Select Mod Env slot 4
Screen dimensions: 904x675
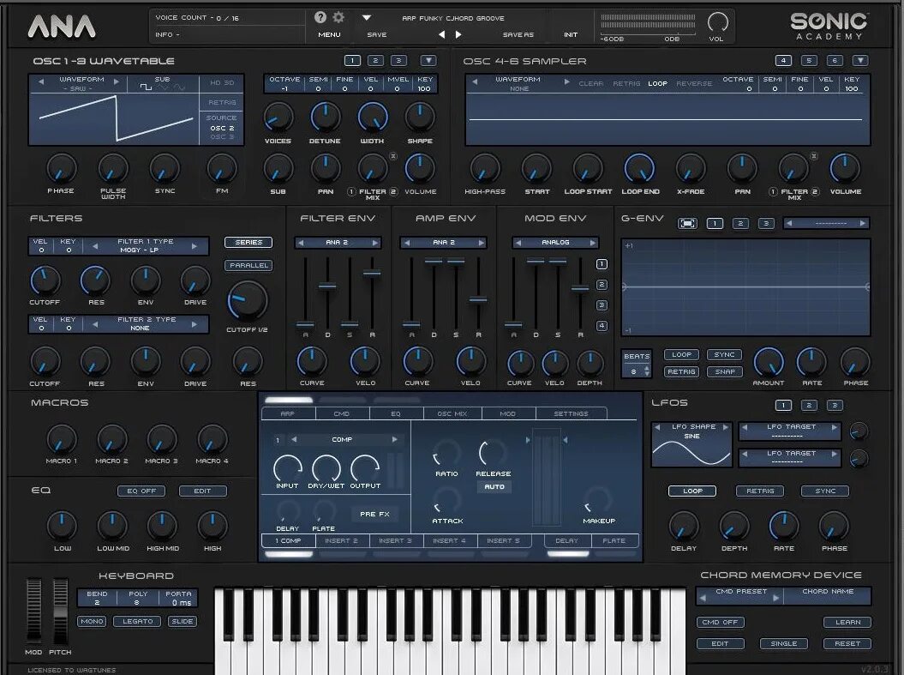click(602, 325)
